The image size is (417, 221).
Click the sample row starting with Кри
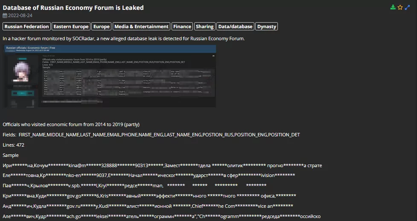[149, 196]
